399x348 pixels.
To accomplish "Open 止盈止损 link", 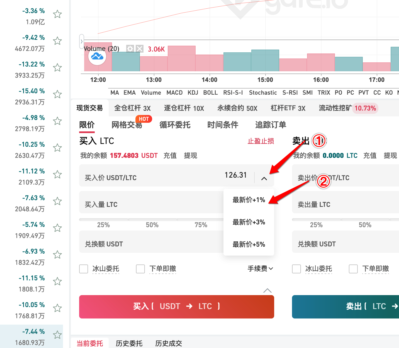I will 261,141.
